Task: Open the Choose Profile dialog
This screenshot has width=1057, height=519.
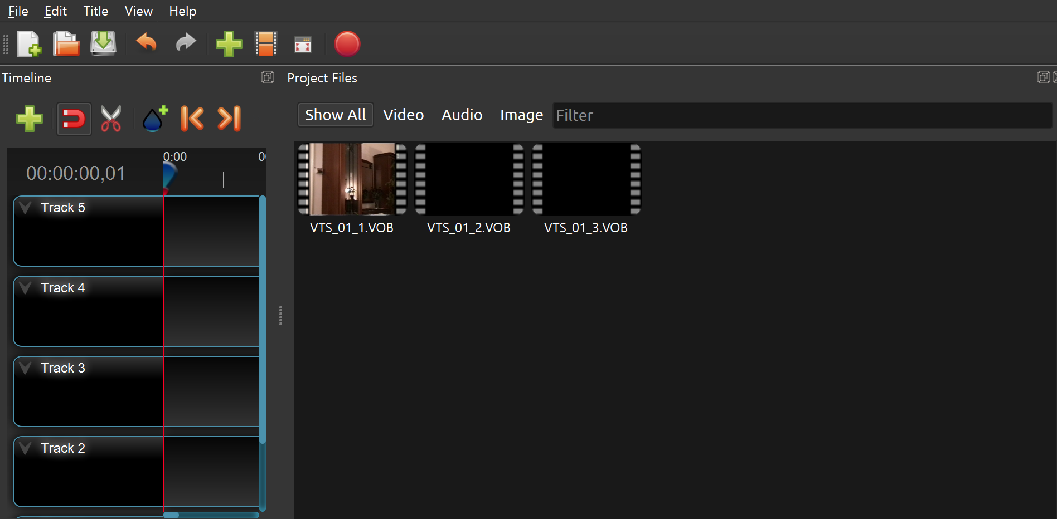Action: [266, 43]
